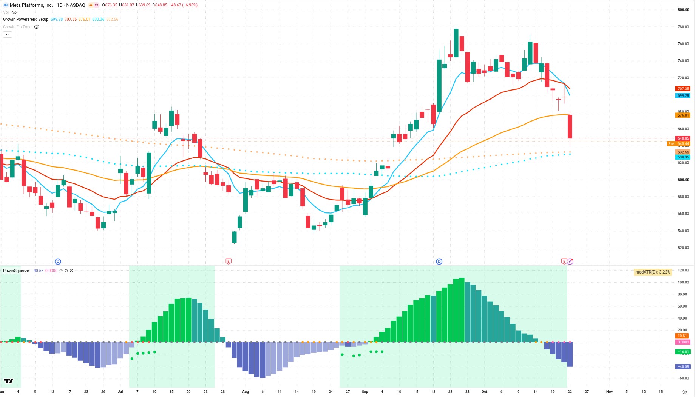Show the hidden Vol indicator

(x=14, y=12)
